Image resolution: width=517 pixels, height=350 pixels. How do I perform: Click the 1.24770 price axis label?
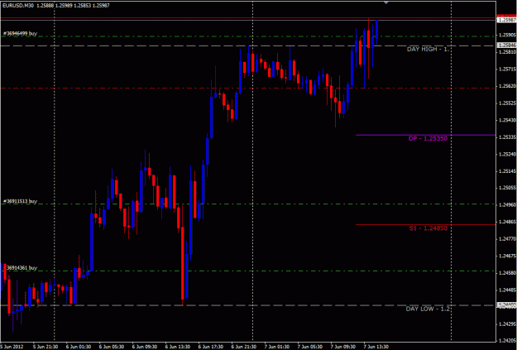[x=507, y=239]
